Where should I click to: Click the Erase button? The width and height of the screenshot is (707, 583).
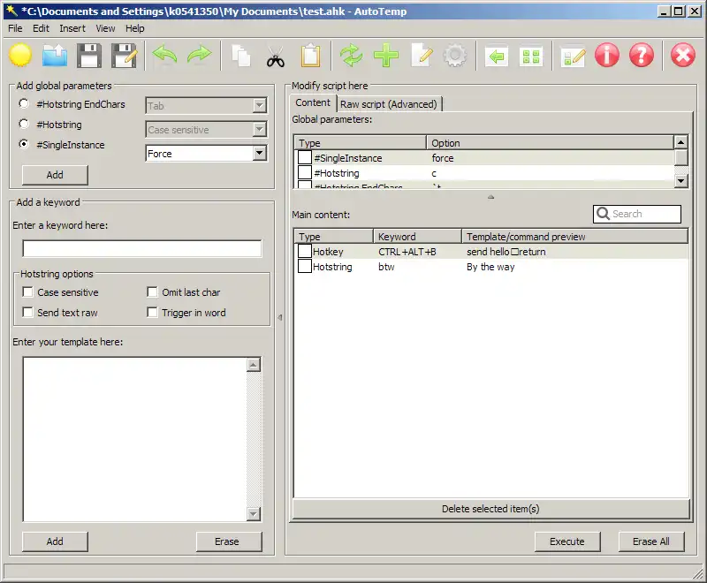(229, 541)
